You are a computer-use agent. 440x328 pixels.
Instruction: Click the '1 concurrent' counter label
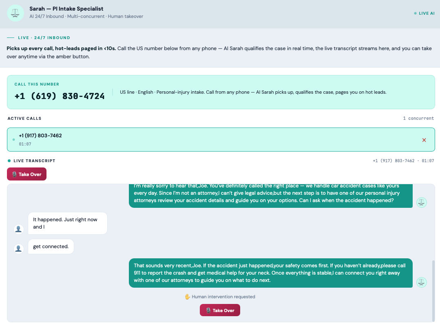click(x=418, y=118)
